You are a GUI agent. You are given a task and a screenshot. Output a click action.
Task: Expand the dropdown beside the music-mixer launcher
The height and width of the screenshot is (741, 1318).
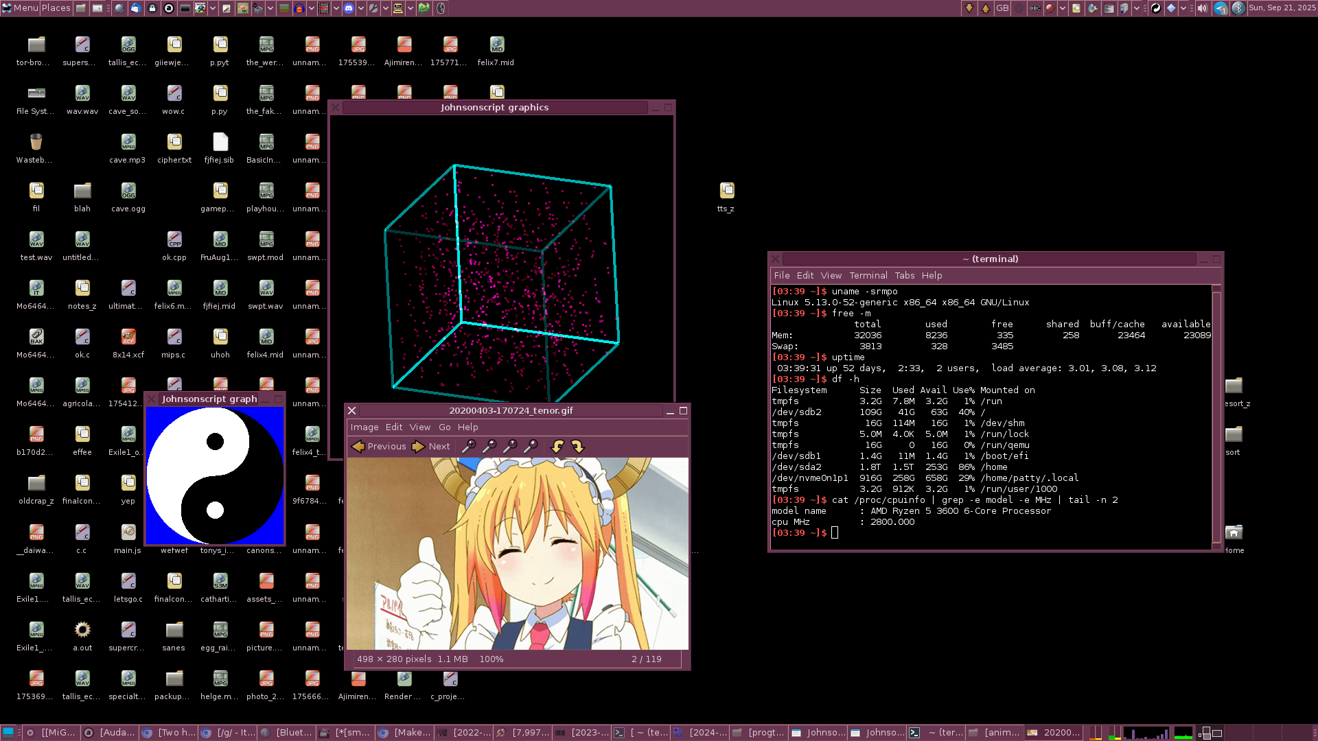point(270,8)
